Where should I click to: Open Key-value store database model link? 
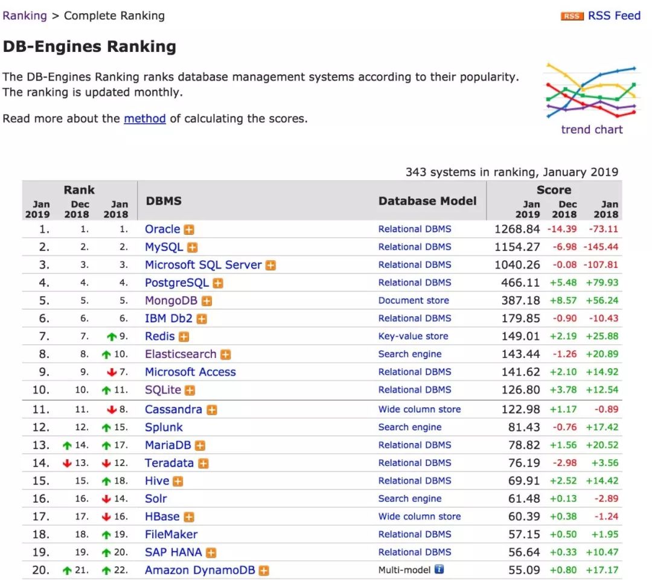pos(413,336)
